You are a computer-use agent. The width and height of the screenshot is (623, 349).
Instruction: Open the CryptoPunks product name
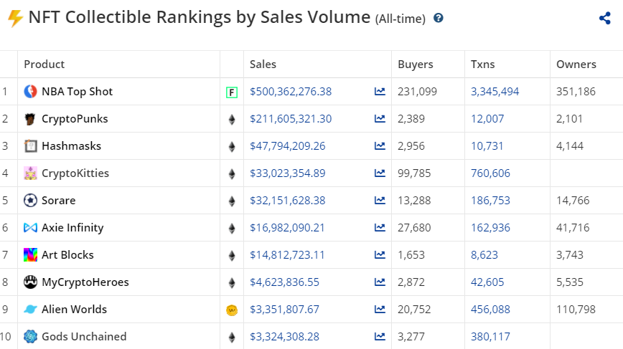tap(75, 119)
